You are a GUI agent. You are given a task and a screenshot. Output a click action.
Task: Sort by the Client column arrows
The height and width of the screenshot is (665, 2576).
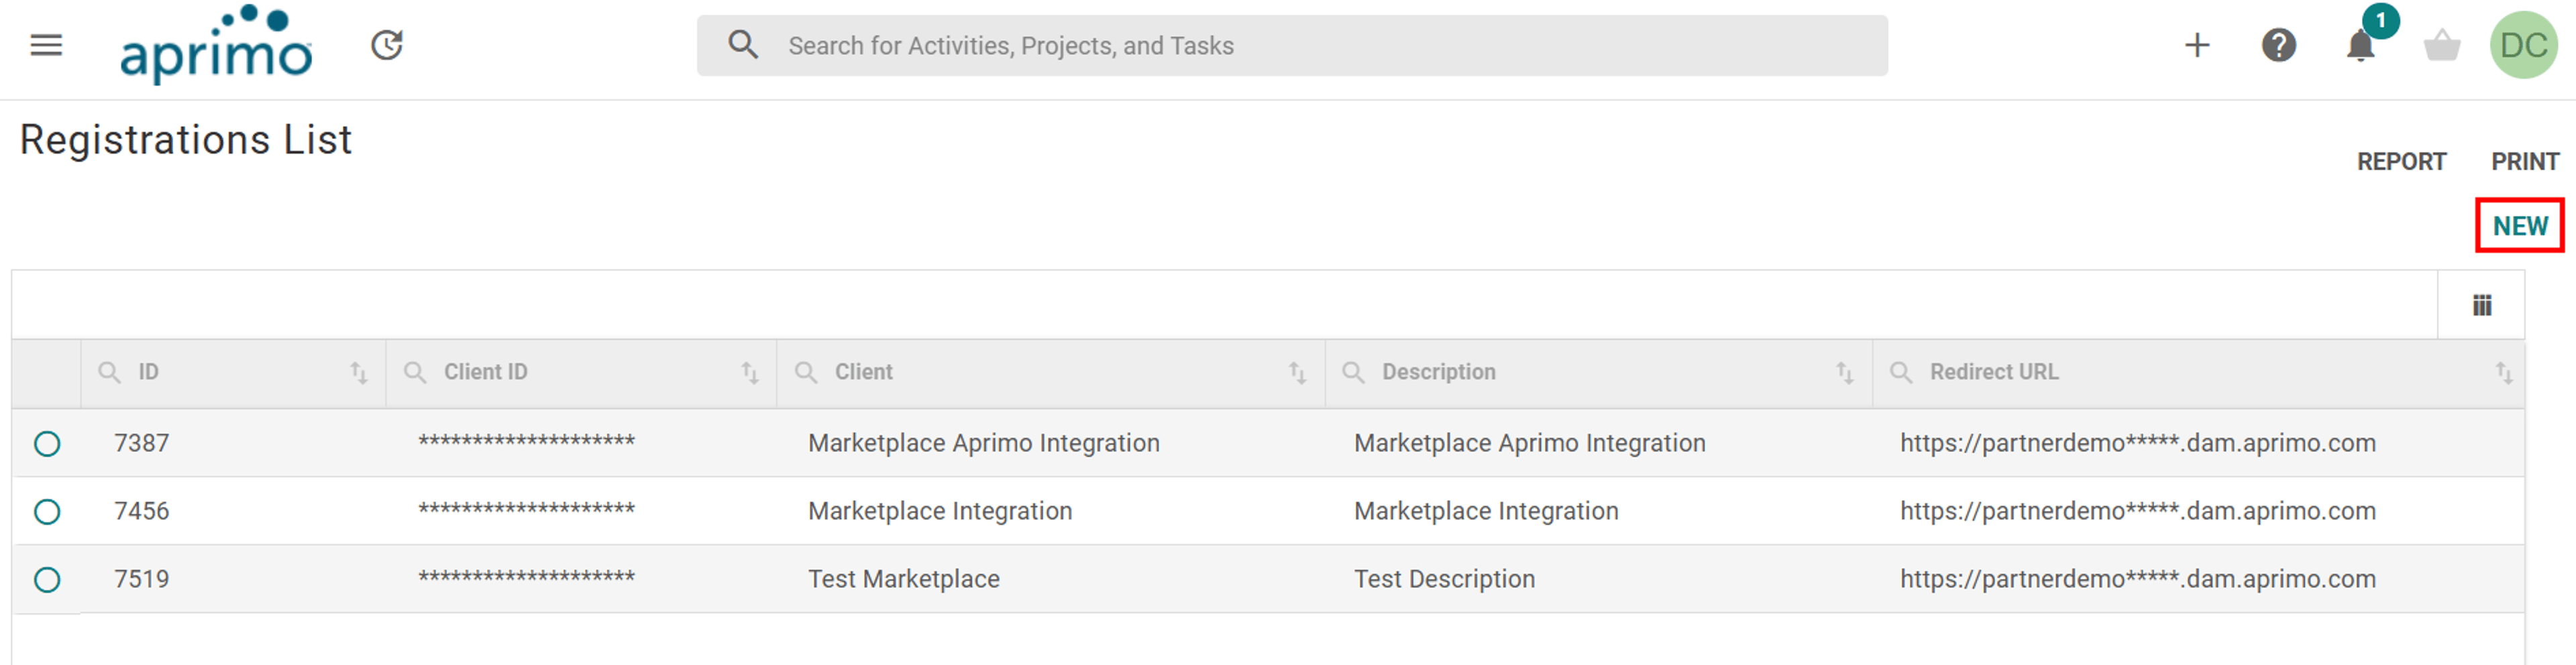pos(1298,373)
